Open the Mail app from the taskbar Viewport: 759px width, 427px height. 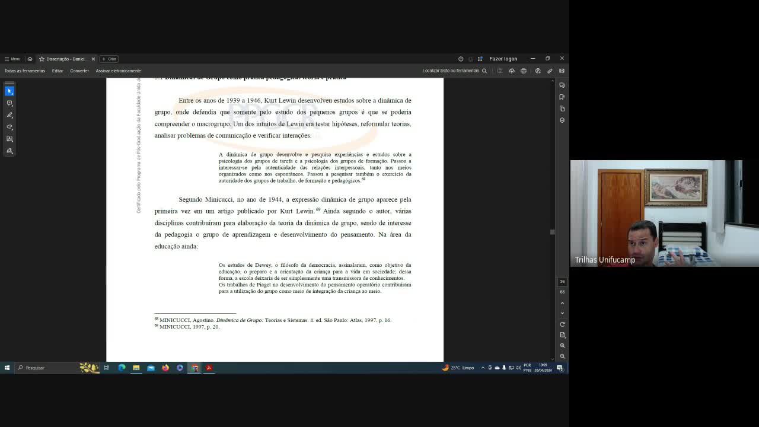(151, 368)
